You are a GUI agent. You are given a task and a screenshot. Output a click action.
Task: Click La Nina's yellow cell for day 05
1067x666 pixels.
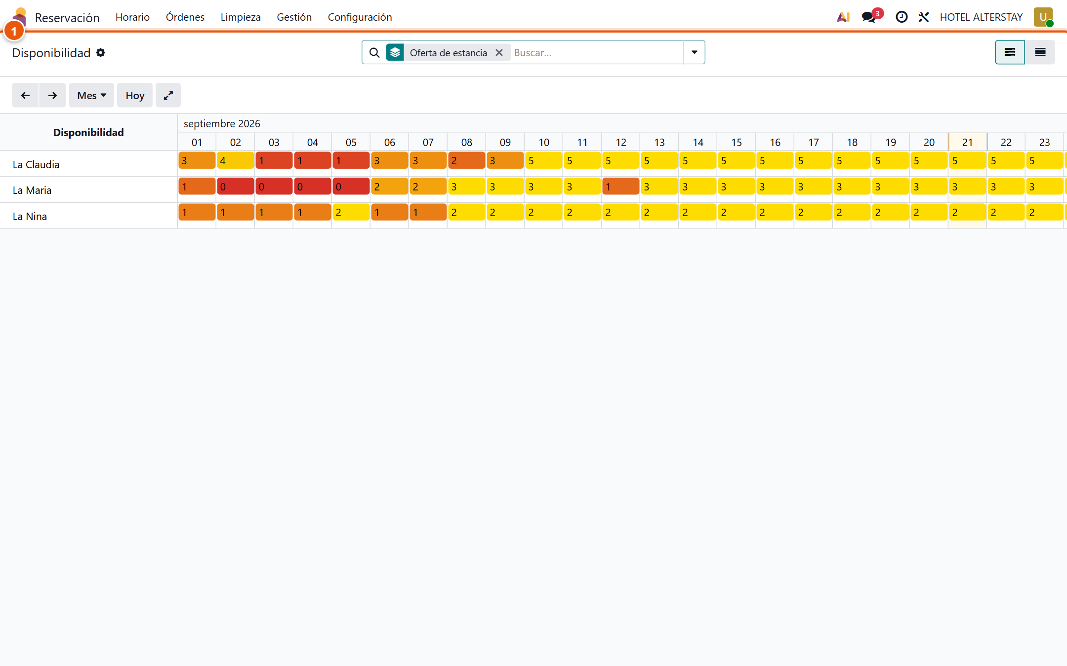pos(351,213)
